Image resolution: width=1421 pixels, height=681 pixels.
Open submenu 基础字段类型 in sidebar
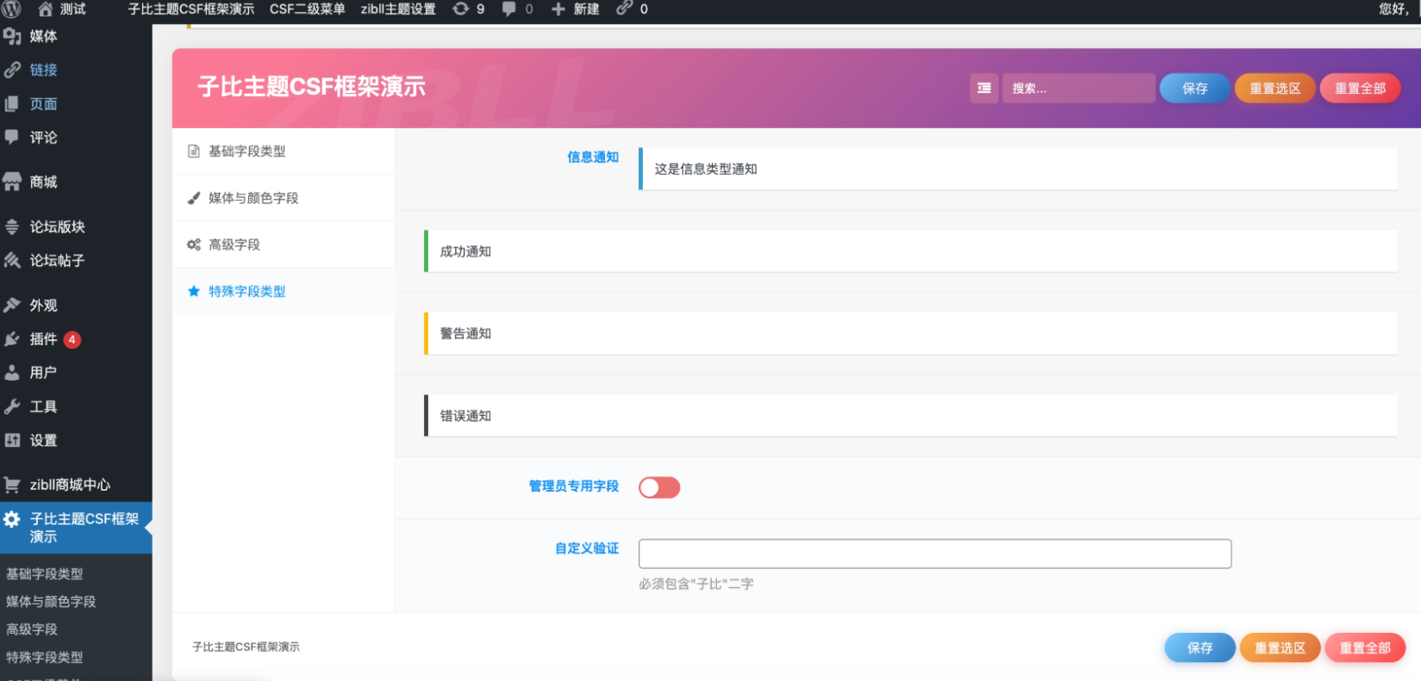point(45,574)
